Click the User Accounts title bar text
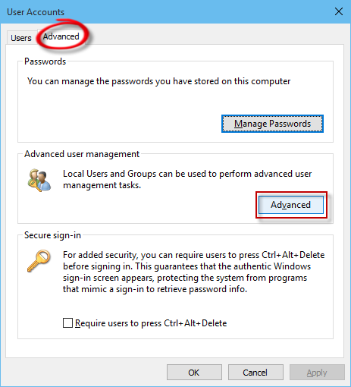This screenshot has width=351, height=387. click(x=36, y=12)
